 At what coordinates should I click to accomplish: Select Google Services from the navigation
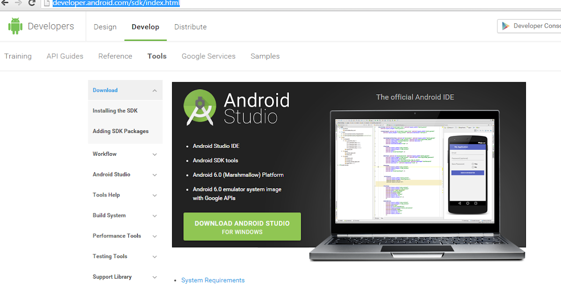209,56
